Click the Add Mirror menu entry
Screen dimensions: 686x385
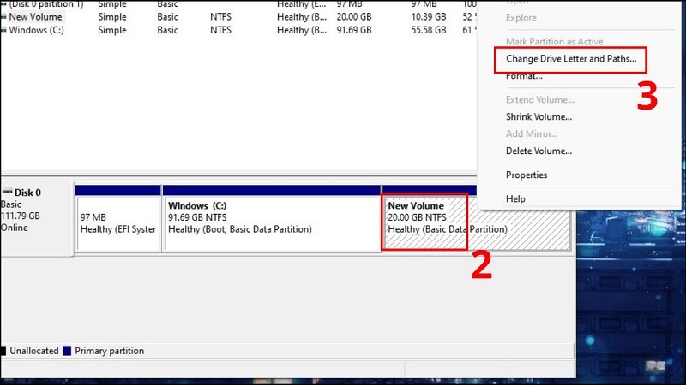532,134
